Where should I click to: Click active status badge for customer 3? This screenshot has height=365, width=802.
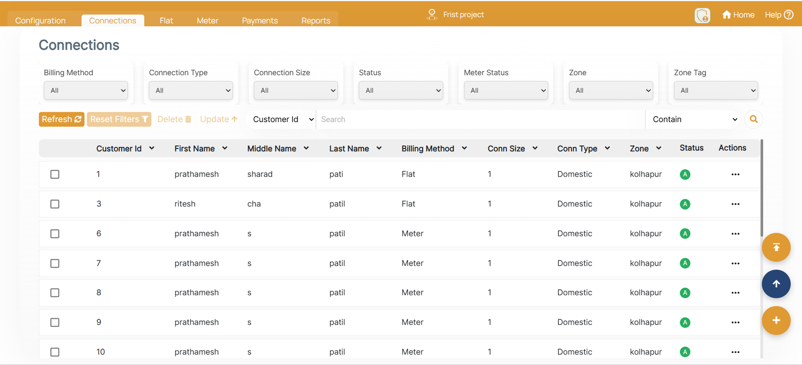pyautogui.click(x=685, y=204)
